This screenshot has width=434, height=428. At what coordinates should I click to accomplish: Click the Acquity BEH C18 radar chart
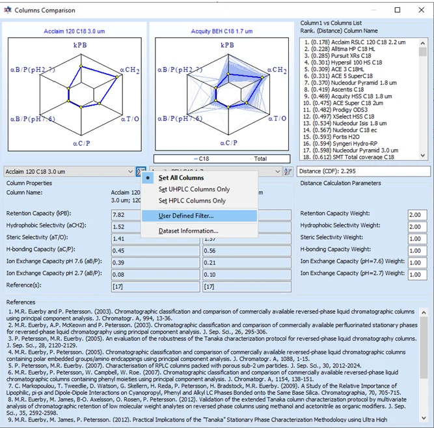pos(222,94)
